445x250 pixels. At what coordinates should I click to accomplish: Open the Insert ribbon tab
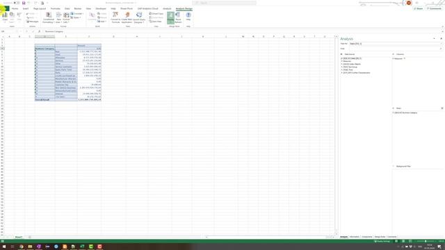pos(26,9)
